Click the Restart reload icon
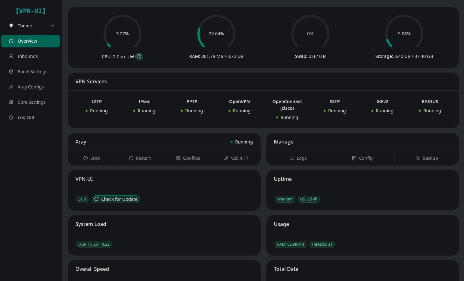This screenshot has width=464, height=281. (x=131, y=158)
